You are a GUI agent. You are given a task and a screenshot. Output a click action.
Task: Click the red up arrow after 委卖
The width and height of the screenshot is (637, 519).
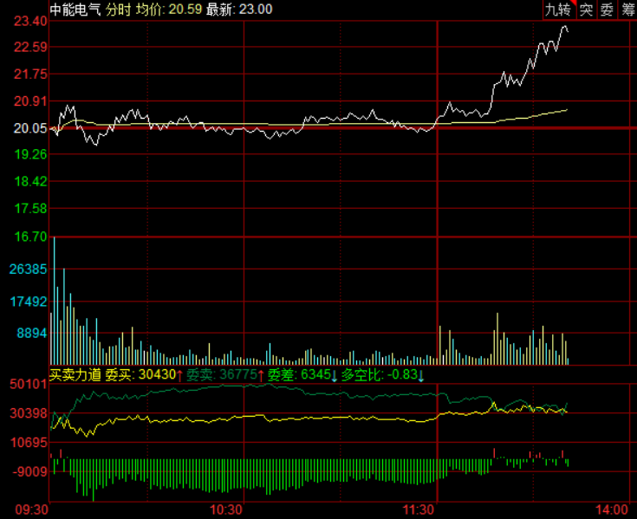coord(261,375)
